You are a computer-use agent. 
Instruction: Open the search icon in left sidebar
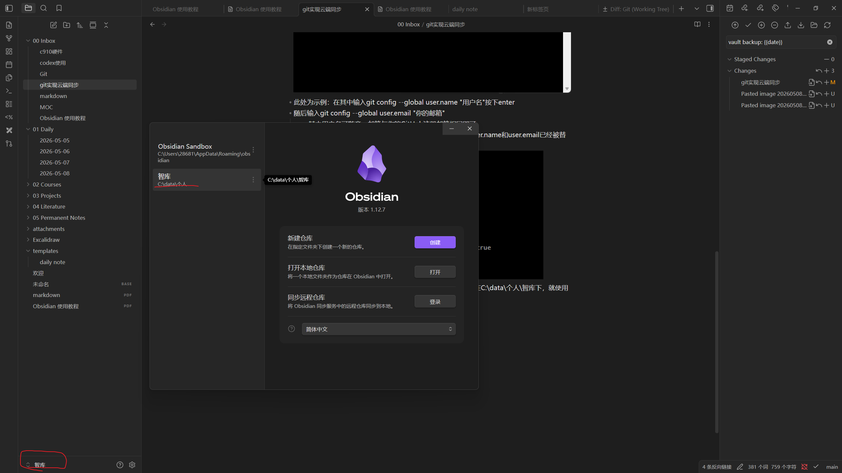tap(43, 8)
